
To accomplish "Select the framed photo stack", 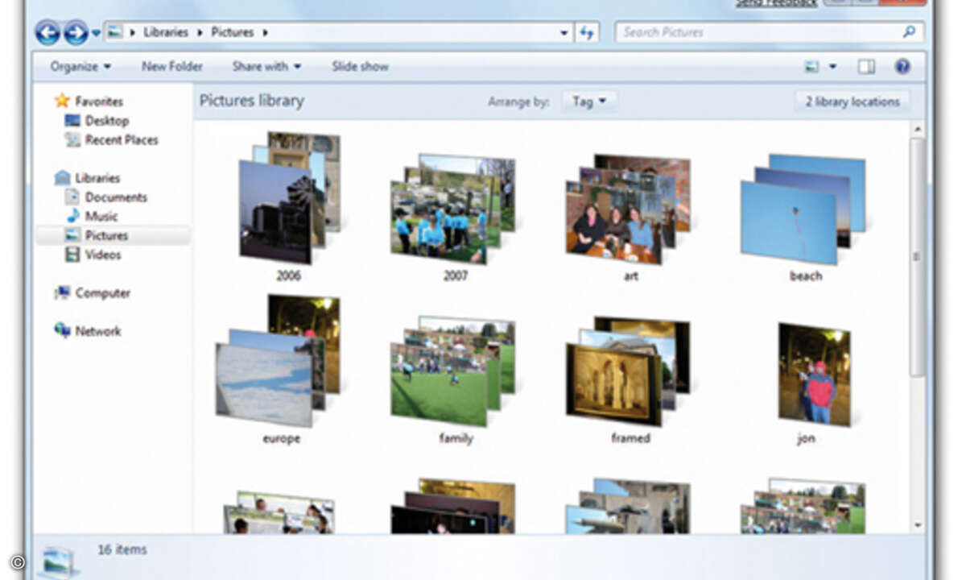I will [628, 371].
